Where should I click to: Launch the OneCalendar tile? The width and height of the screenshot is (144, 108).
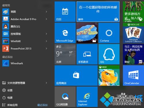pos(133,75)
